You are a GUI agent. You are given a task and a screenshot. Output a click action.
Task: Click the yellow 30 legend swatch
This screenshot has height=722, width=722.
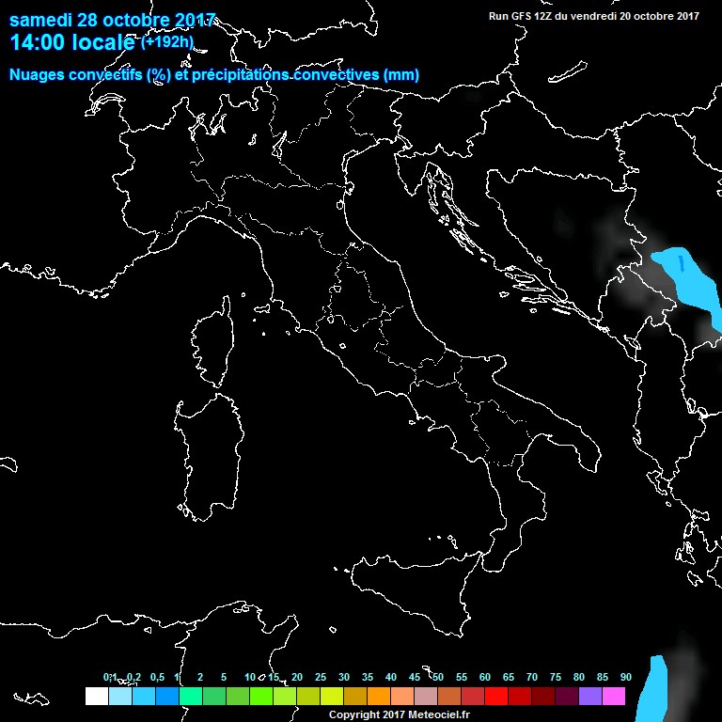(x=332, y=697)
